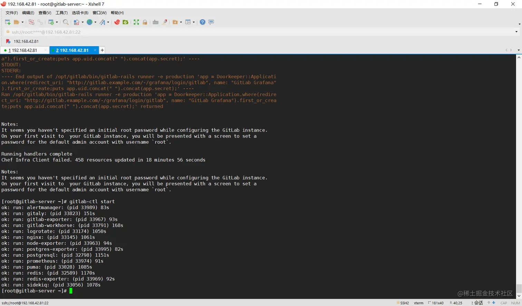Image resolution: width=522 pixels, height=306 pixels.
Task: Open session folder icon in toolbar
Action: 16,22
